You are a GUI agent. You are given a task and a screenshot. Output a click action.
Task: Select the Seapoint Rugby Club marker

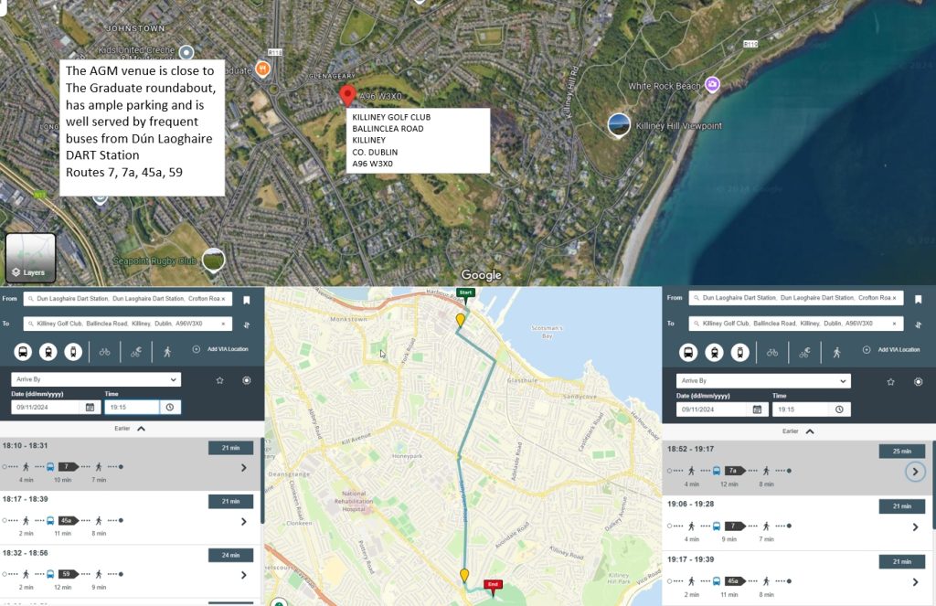pyautogui.click(x=213, y=260)
